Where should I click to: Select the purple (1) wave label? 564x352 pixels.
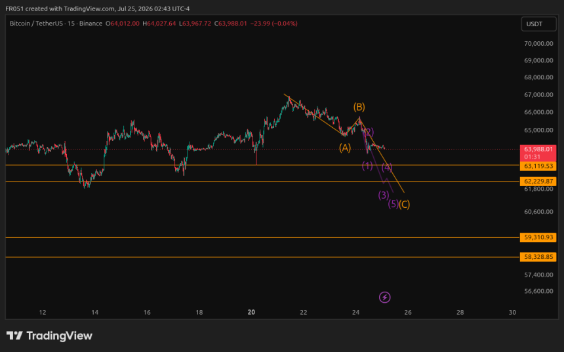click(x=367, y=166)
